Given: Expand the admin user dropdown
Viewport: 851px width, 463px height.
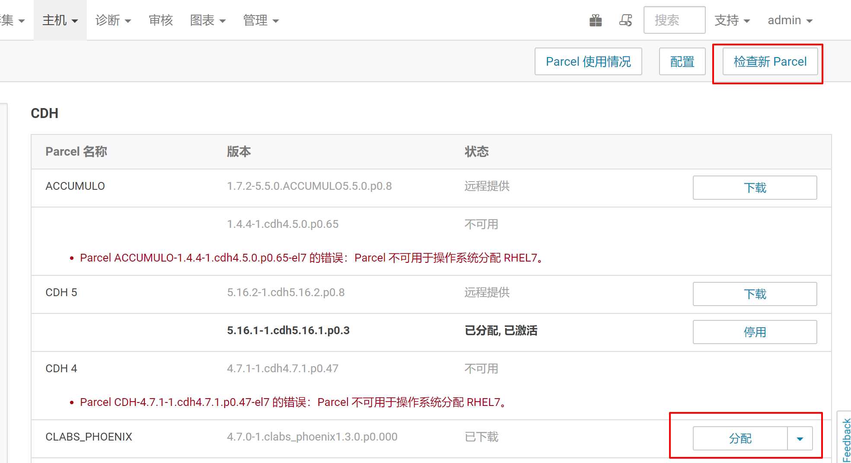Looking at the screenshot, I should [x=790, y=20].
